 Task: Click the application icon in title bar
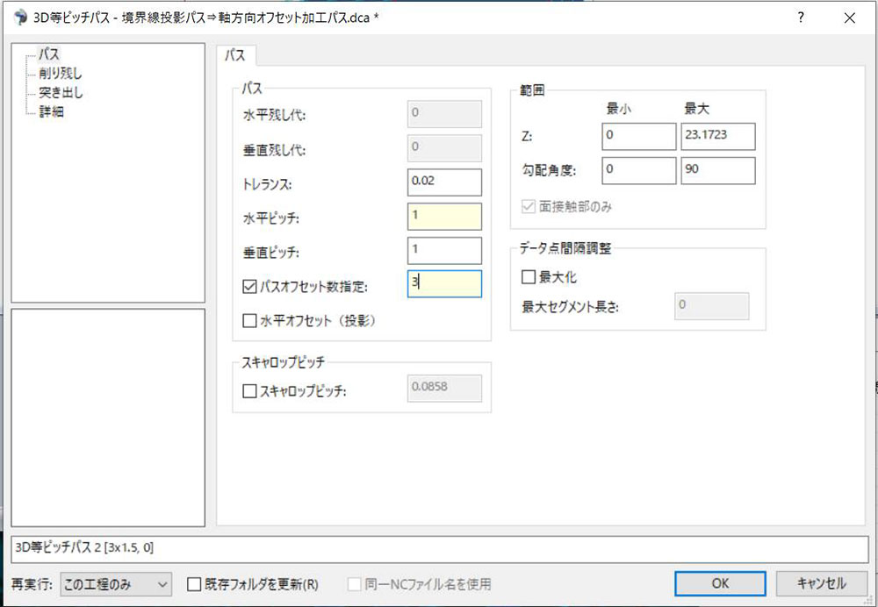pyautogui.click(x=20, y=18)
